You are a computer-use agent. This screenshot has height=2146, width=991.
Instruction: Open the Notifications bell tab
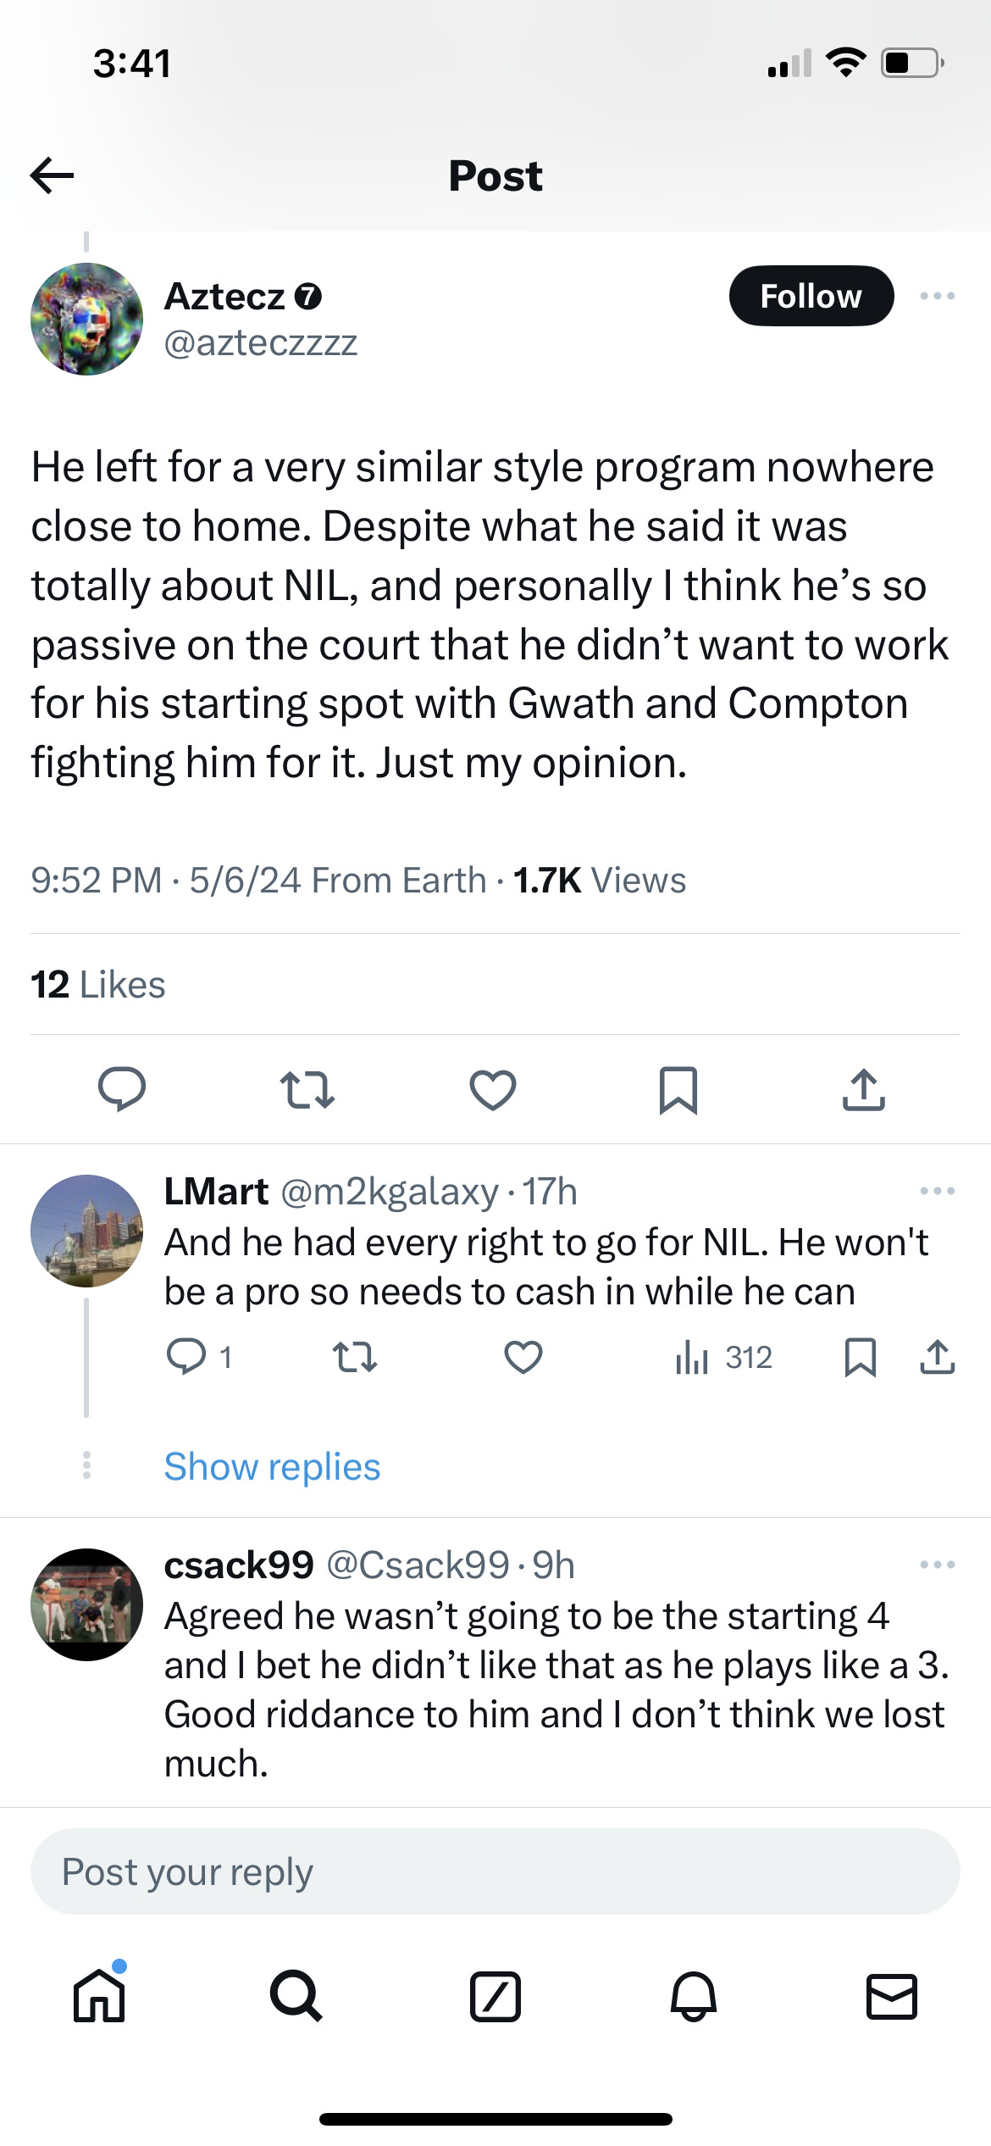coord(694,1996)
